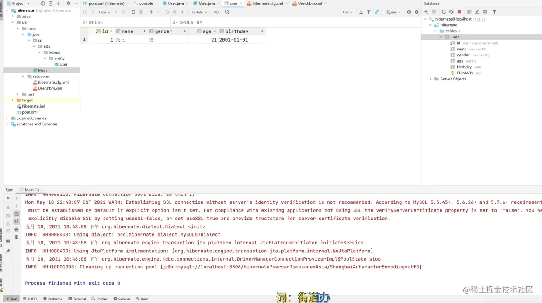This screenshot has width=542, height=303.
Task: Open Project panel settings gear
Action: (68, 3)
